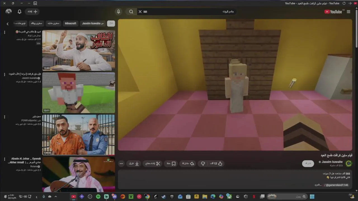The width and height of the screenshot is (358, 201).
Task: Expand the description with the more link
Action: (x=318, y=185)
